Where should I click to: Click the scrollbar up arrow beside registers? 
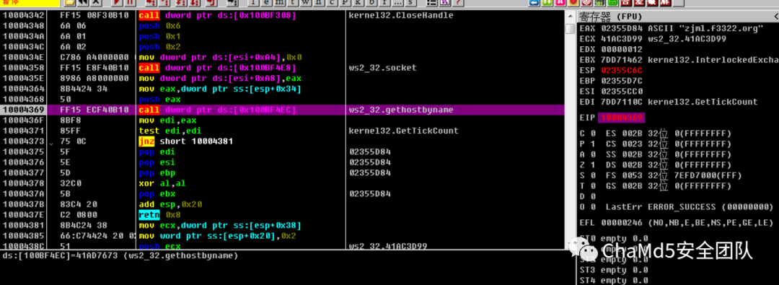click(570, 16)
